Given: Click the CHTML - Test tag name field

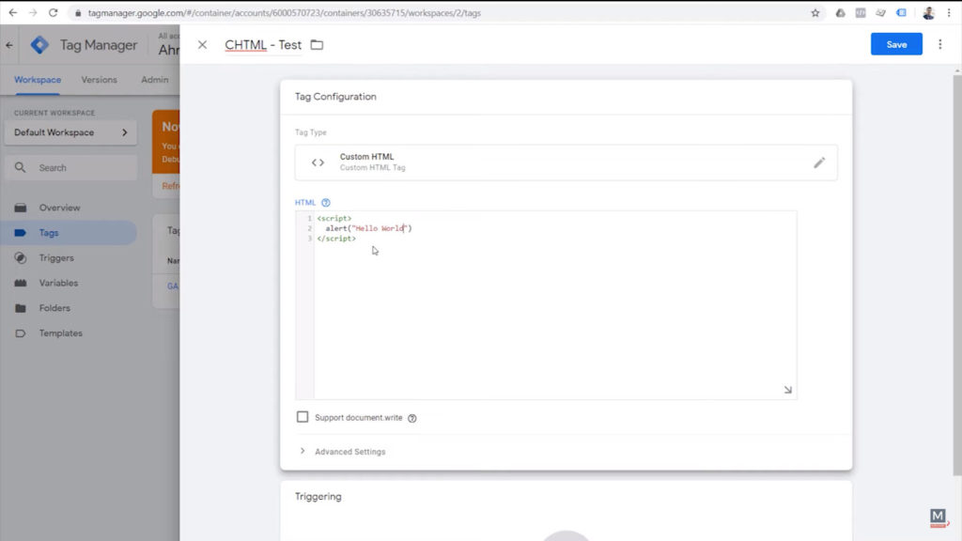Looking at the screenshot, I should [263, 45].
